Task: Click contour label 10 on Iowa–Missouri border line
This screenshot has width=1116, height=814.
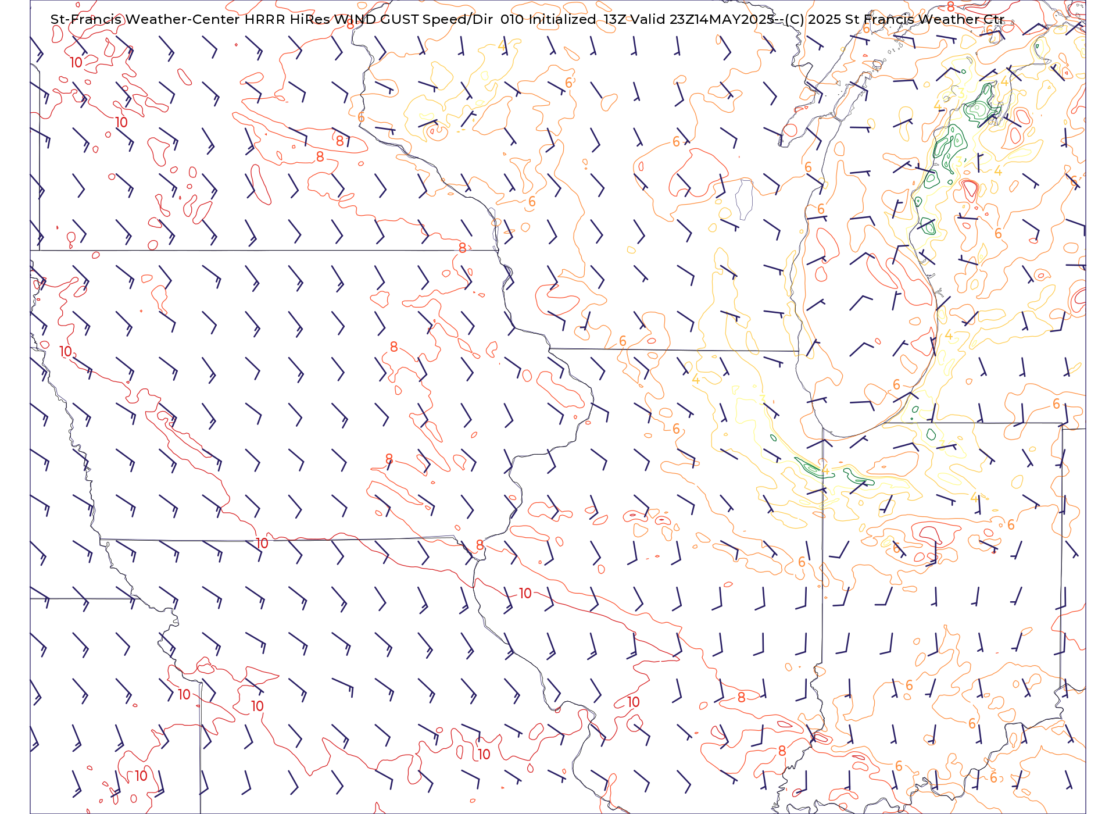Action: click(262, 544)
